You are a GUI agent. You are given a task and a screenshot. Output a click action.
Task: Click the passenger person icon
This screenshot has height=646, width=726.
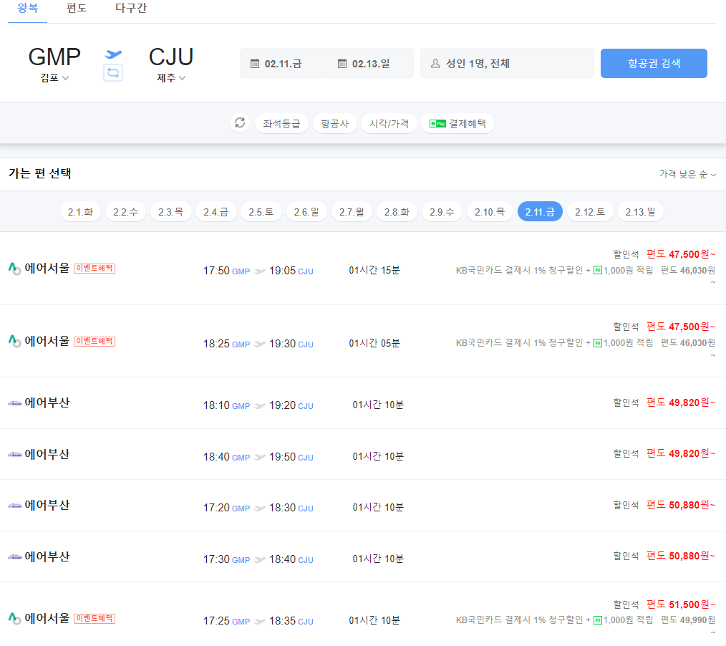(x=435, y=64)
